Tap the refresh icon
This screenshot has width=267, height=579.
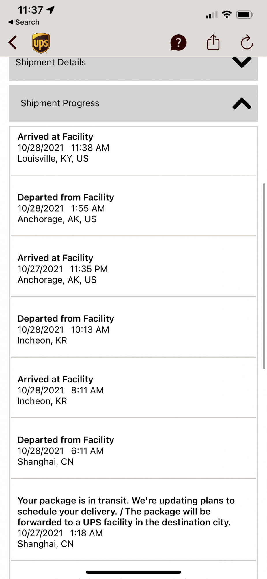point(247,43)
